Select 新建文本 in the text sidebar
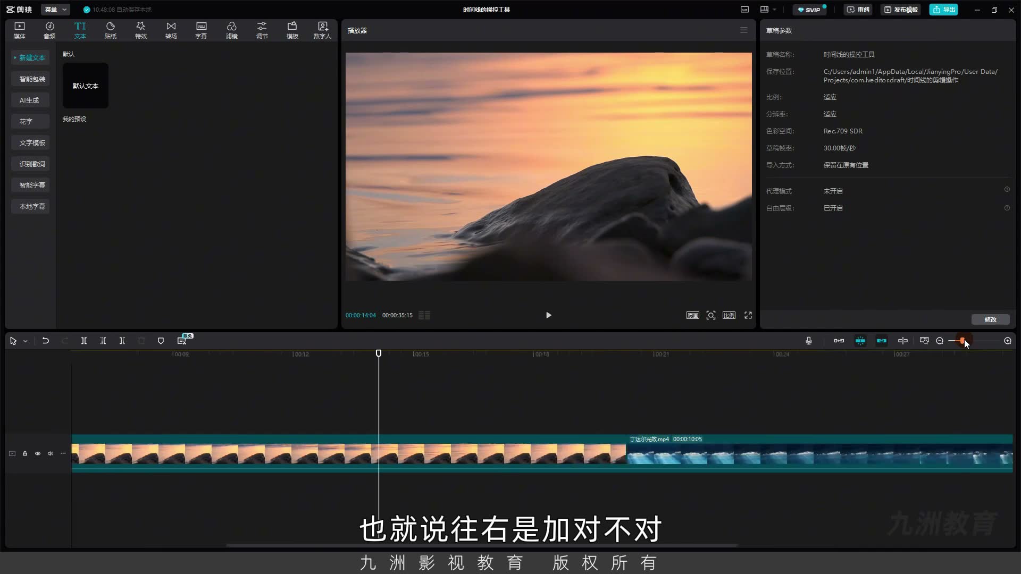The image size is (1021, 574). pyautogui.click(x=30, y=57)
